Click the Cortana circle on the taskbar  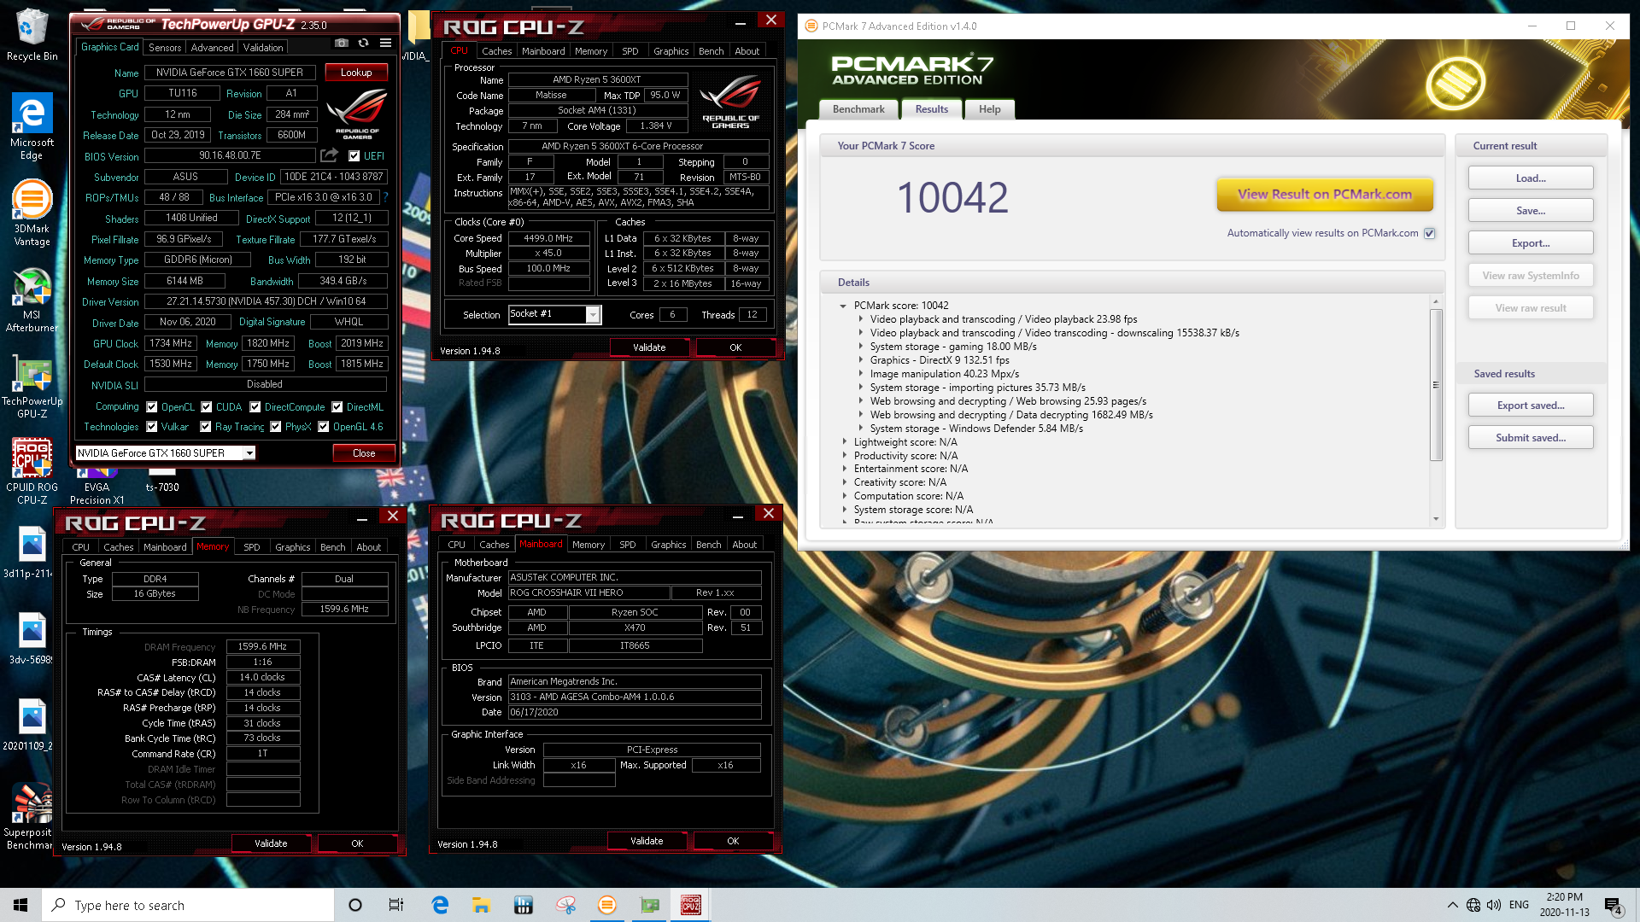click(355, 905)
